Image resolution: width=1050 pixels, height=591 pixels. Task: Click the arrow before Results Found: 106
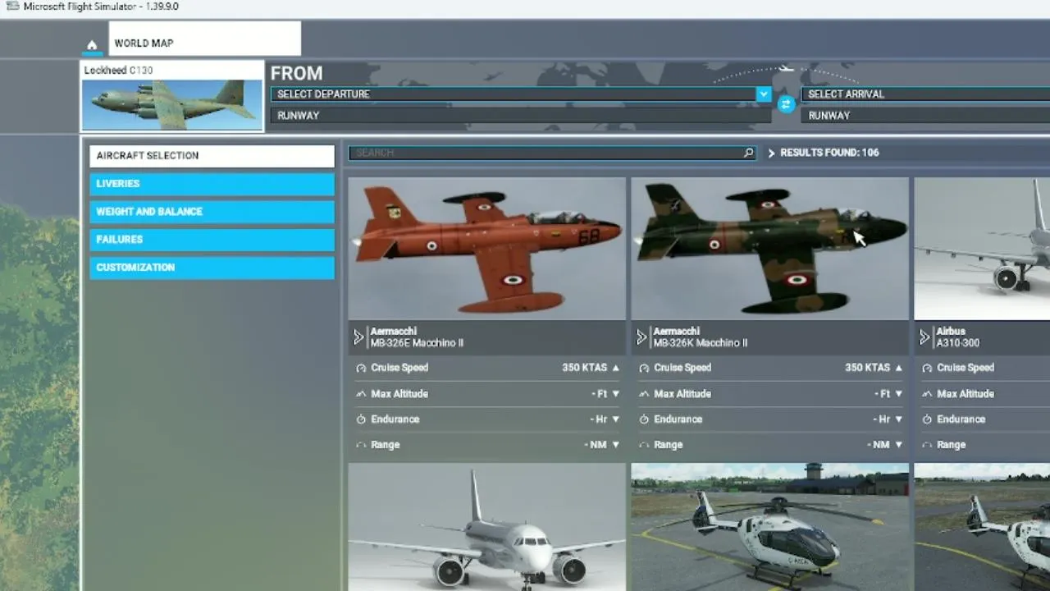click(771, 153)
